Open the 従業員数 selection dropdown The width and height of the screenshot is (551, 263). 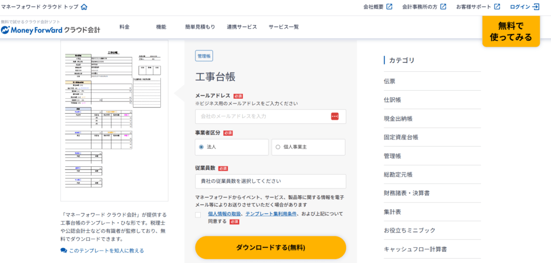(270, 181)
